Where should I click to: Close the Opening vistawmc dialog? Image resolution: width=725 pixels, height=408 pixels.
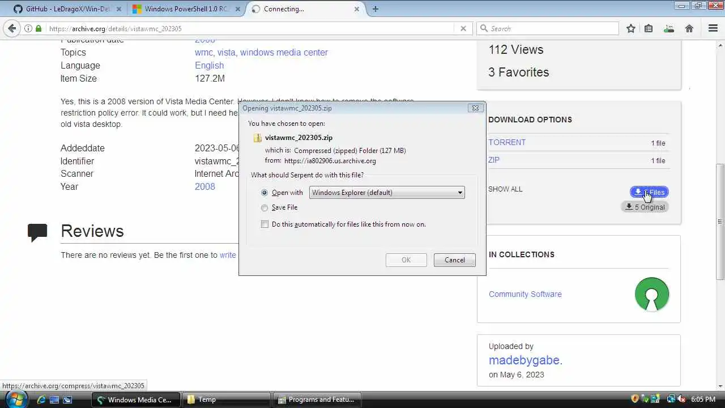475,108
